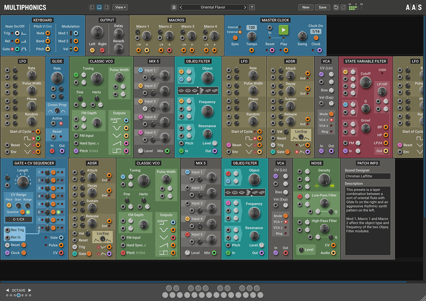
Task: Click the undo arrow in the toolbar
Action: click(336, 7)
